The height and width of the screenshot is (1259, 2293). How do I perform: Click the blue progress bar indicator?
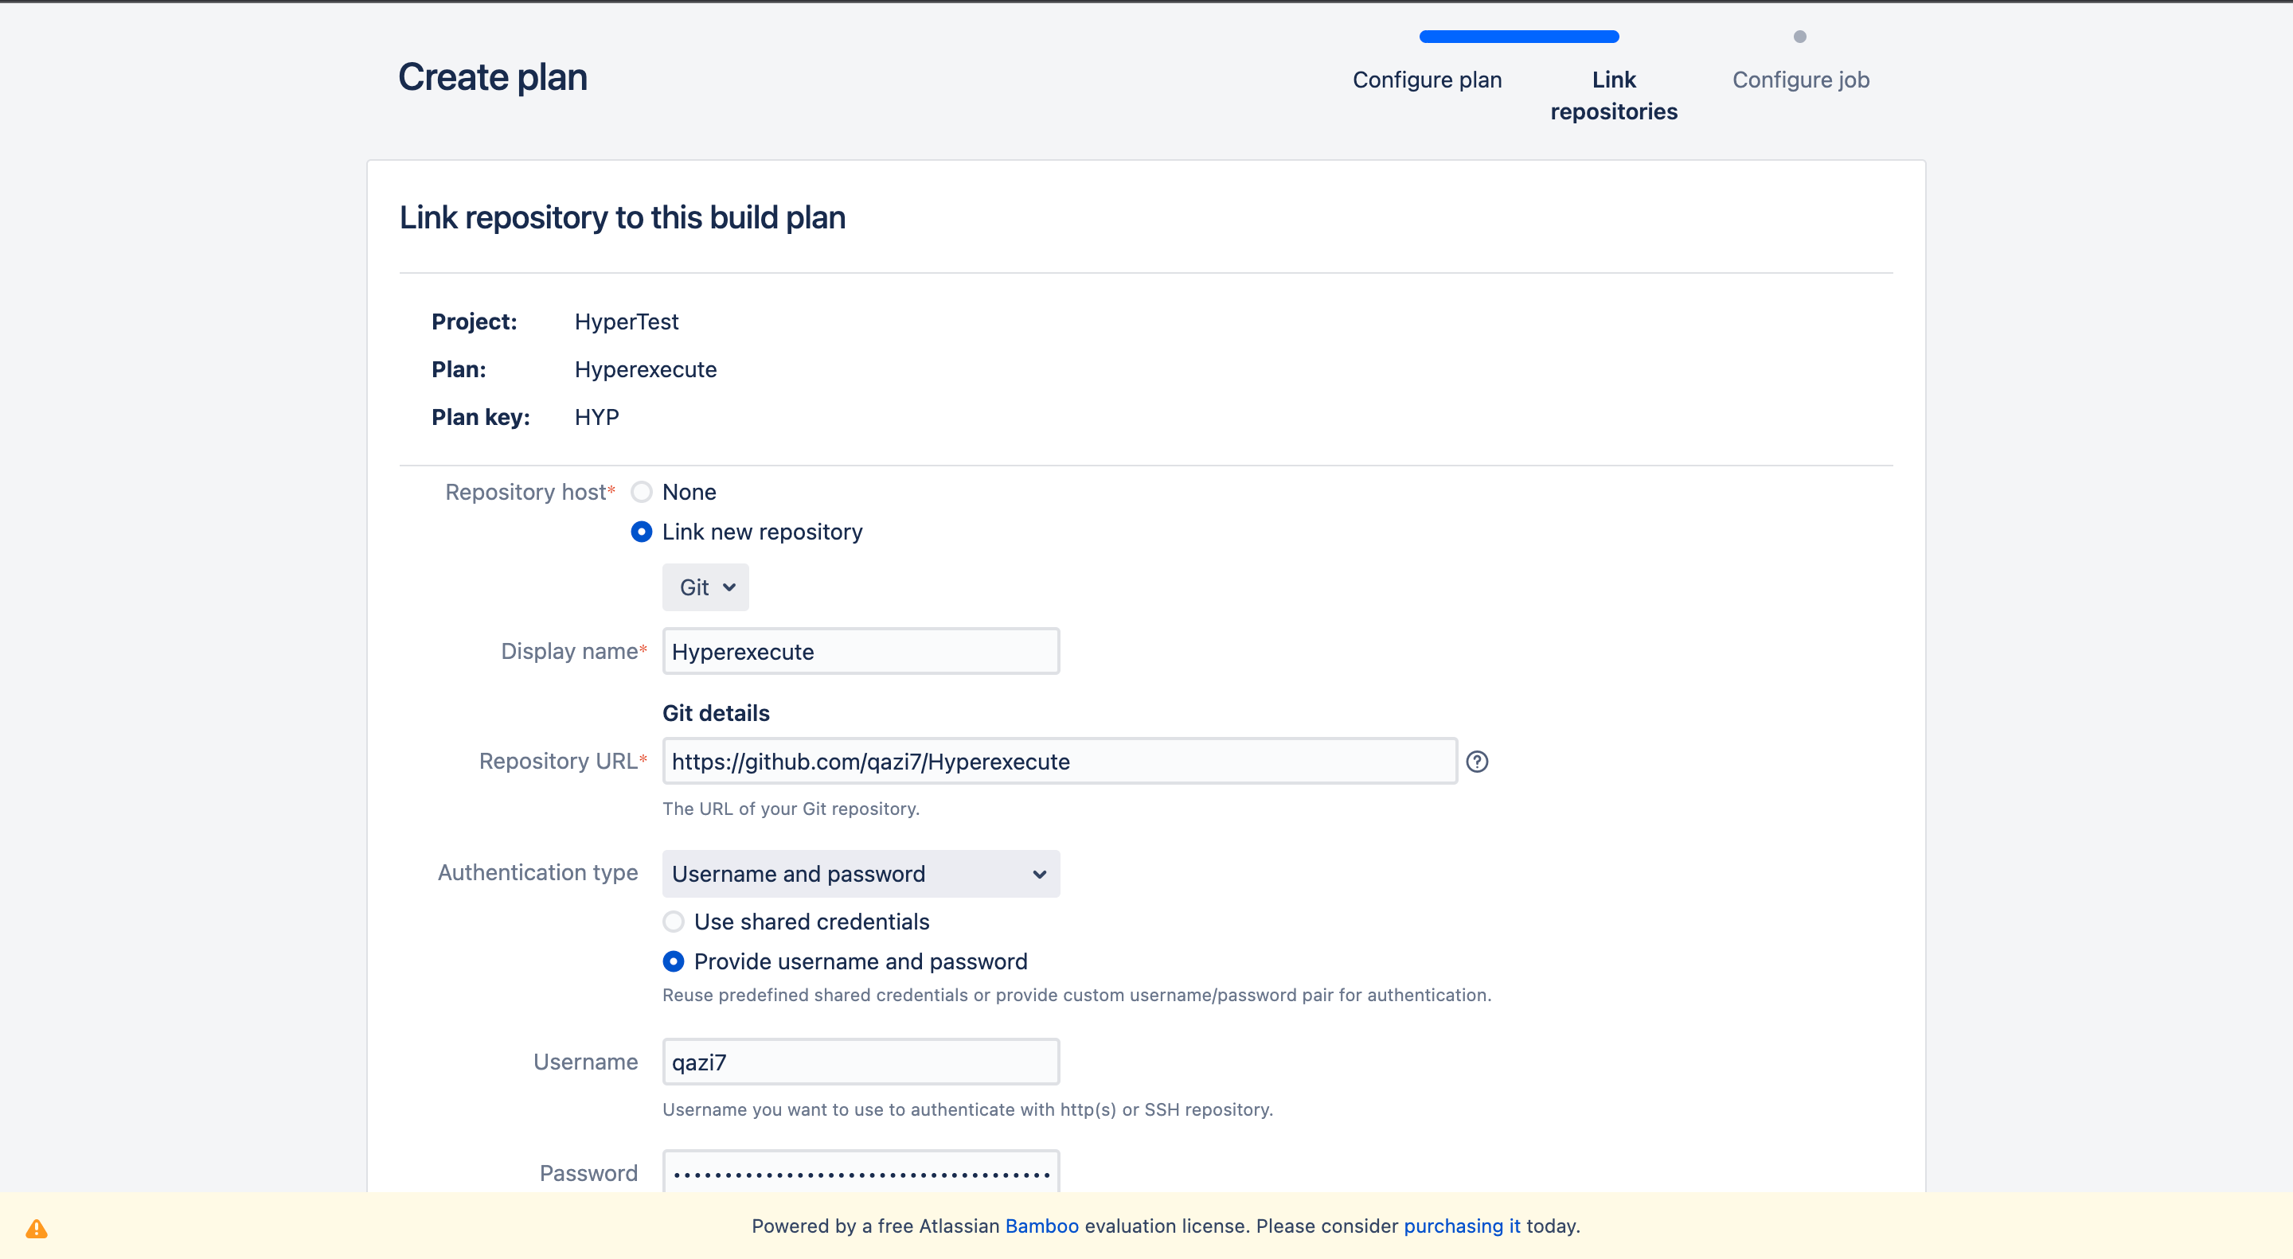click(1518, 37)
